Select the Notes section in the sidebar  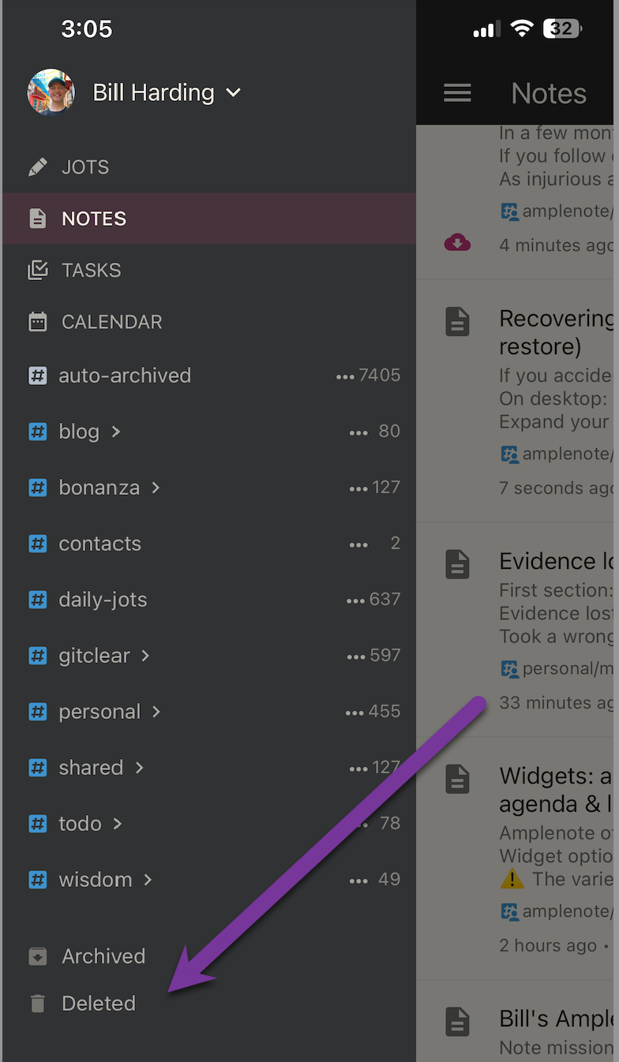click(x=93, y=218)
